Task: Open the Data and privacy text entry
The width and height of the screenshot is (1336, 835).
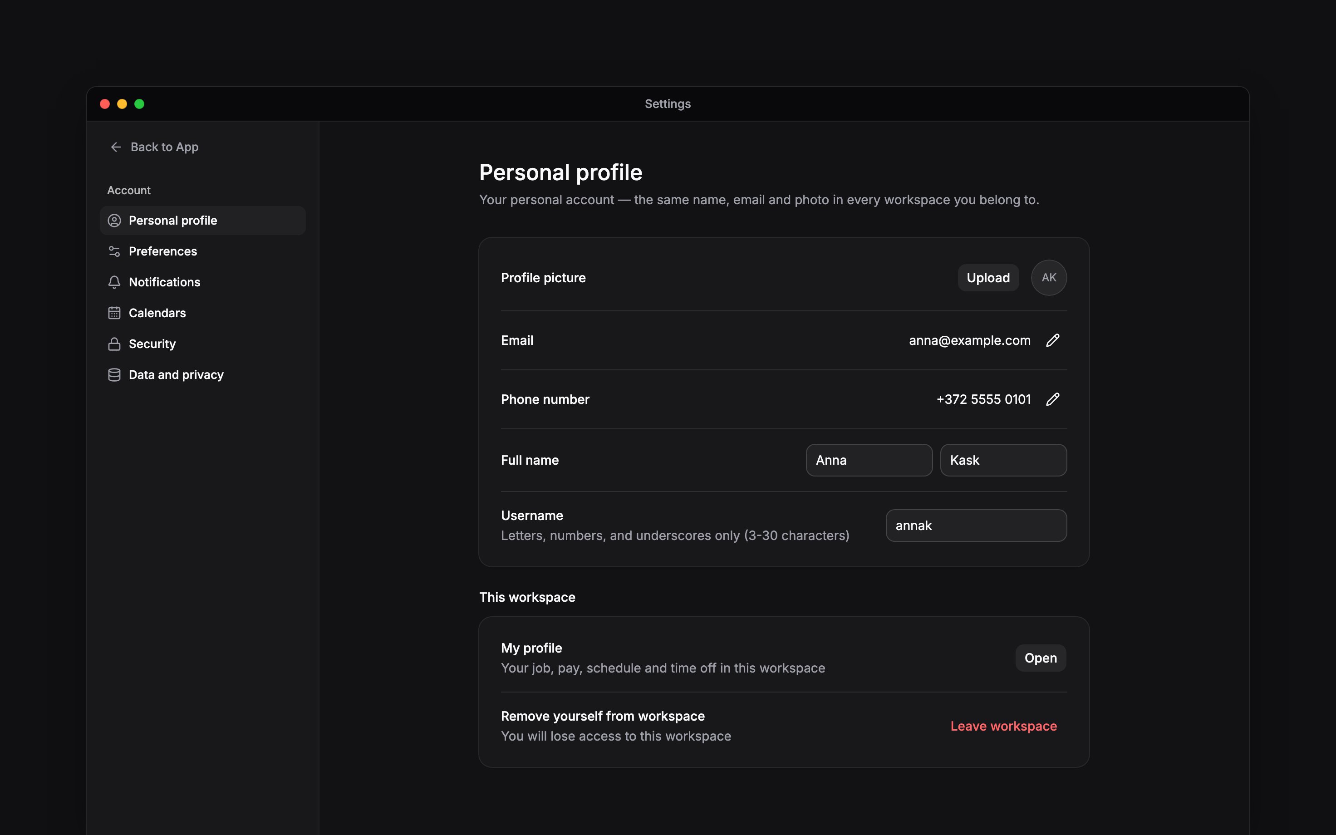Action: (x=176, y=375)
